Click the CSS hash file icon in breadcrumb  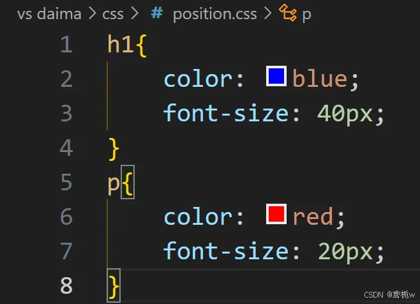pos(157,13)
